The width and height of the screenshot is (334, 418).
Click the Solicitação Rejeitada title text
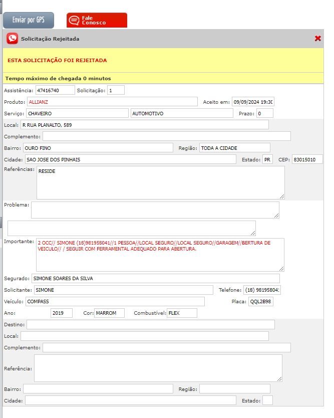pyautogui.click(x=50, y=39)
